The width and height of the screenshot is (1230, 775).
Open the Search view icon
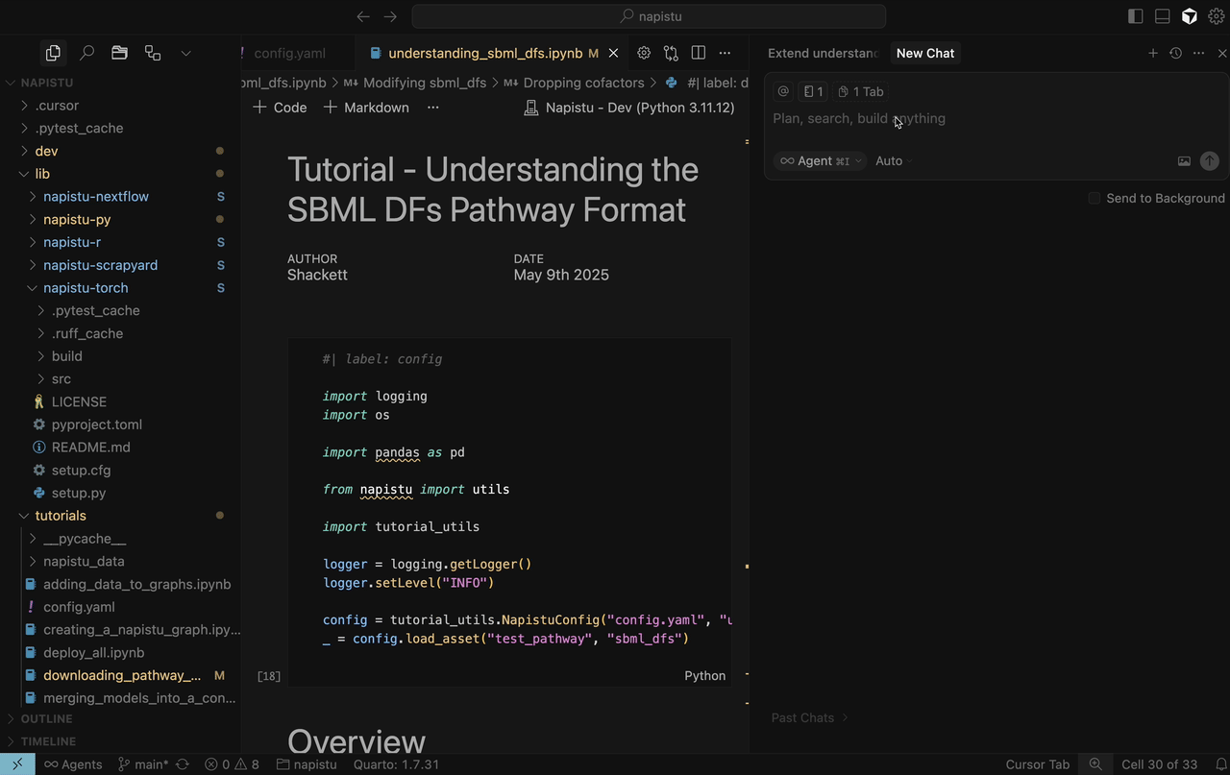pos(86,53)
